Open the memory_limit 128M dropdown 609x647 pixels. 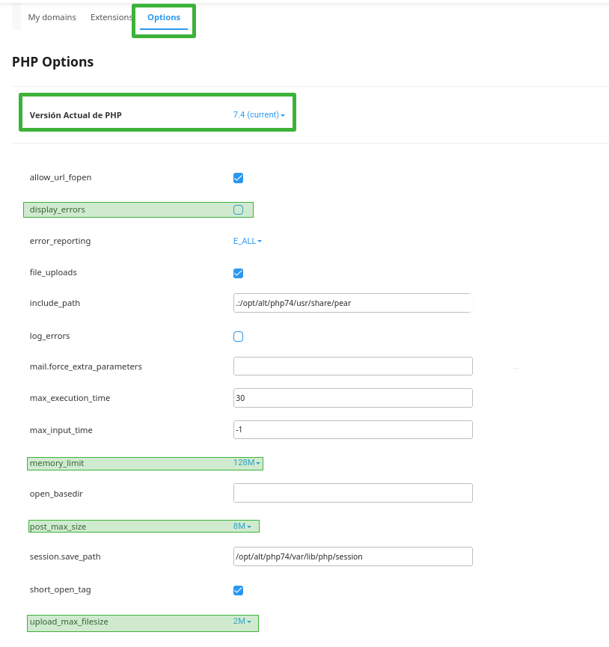click(x=246, y=462)
